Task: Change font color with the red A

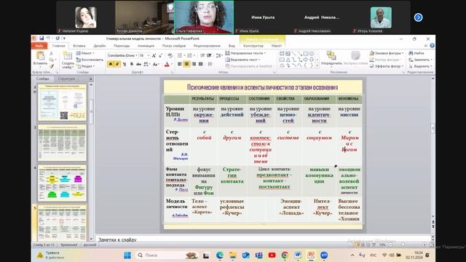Action: click(167, 64)
